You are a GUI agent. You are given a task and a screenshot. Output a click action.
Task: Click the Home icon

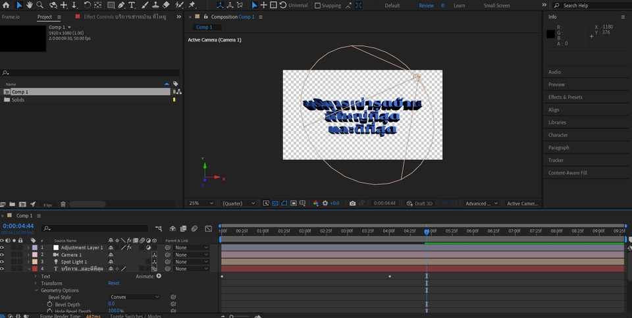pos(6,5)
